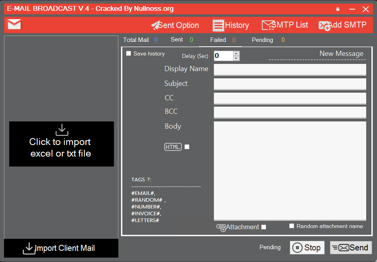This screenshot has width=377, height=262.
Task: Close the E-Mail Broadcast window
Action: tap(366, 9)
